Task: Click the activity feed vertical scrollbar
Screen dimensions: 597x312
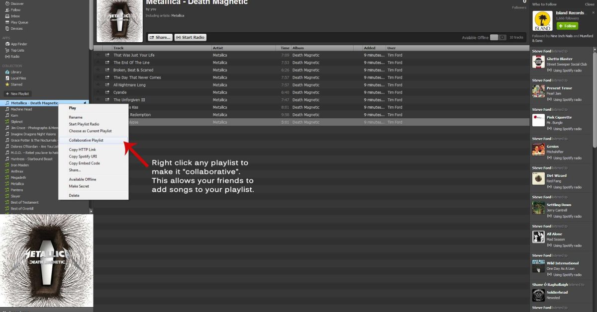Action: (595, 99)
